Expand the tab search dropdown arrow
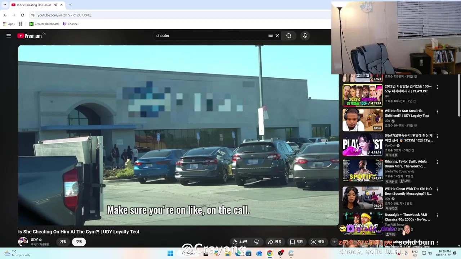Image resolution: width=461 pixels, height=259 pixels. [5, 5]
